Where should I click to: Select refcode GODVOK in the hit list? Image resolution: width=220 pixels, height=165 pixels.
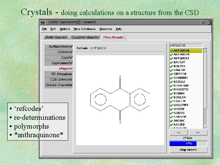[180, 117]
